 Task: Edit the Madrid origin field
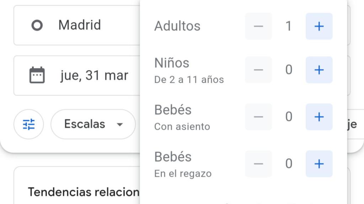click(x=77, y=25)
